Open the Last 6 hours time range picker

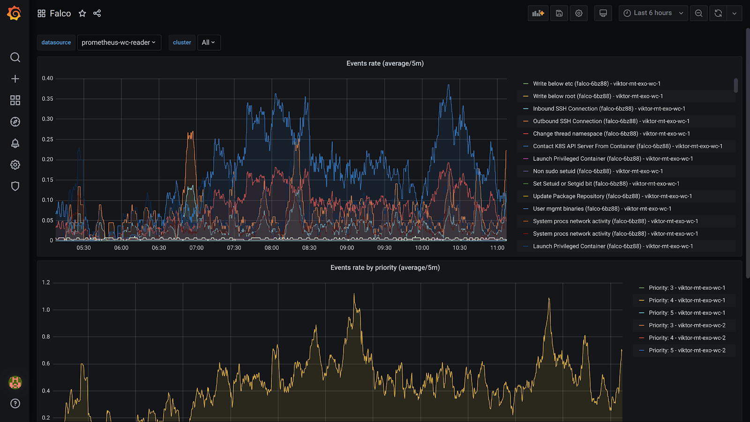point(652,13)
